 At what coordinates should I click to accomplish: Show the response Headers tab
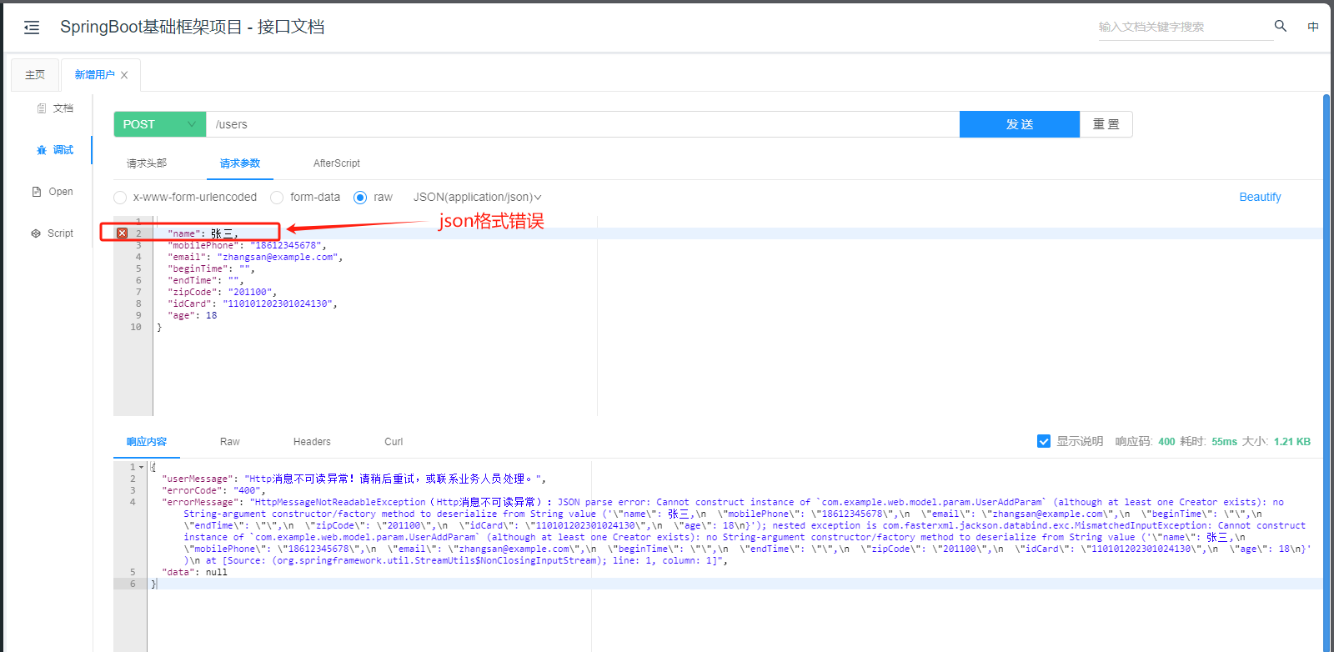[x=312, y=442]
